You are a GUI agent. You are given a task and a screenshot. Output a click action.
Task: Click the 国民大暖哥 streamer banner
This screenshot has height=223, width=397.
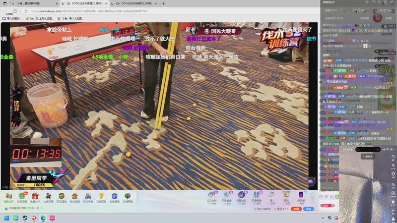pos(219,31)
